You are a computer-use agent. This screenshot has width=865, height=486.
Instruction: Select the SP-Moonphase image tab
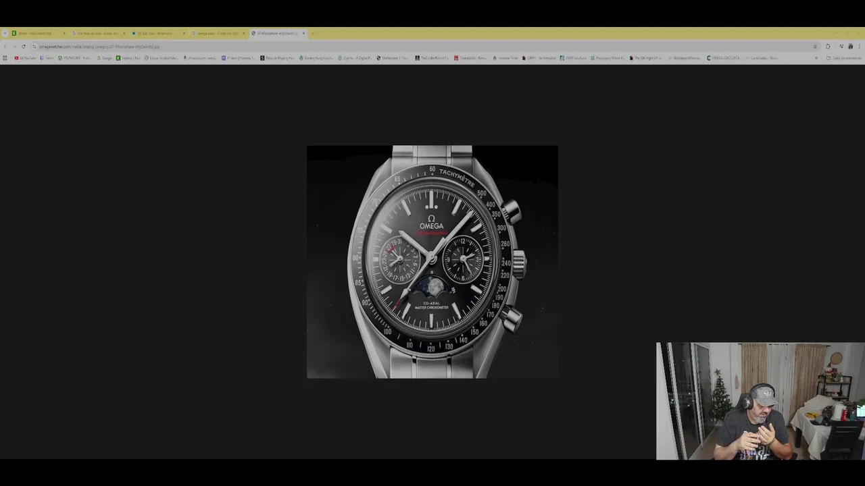point(278,33)
